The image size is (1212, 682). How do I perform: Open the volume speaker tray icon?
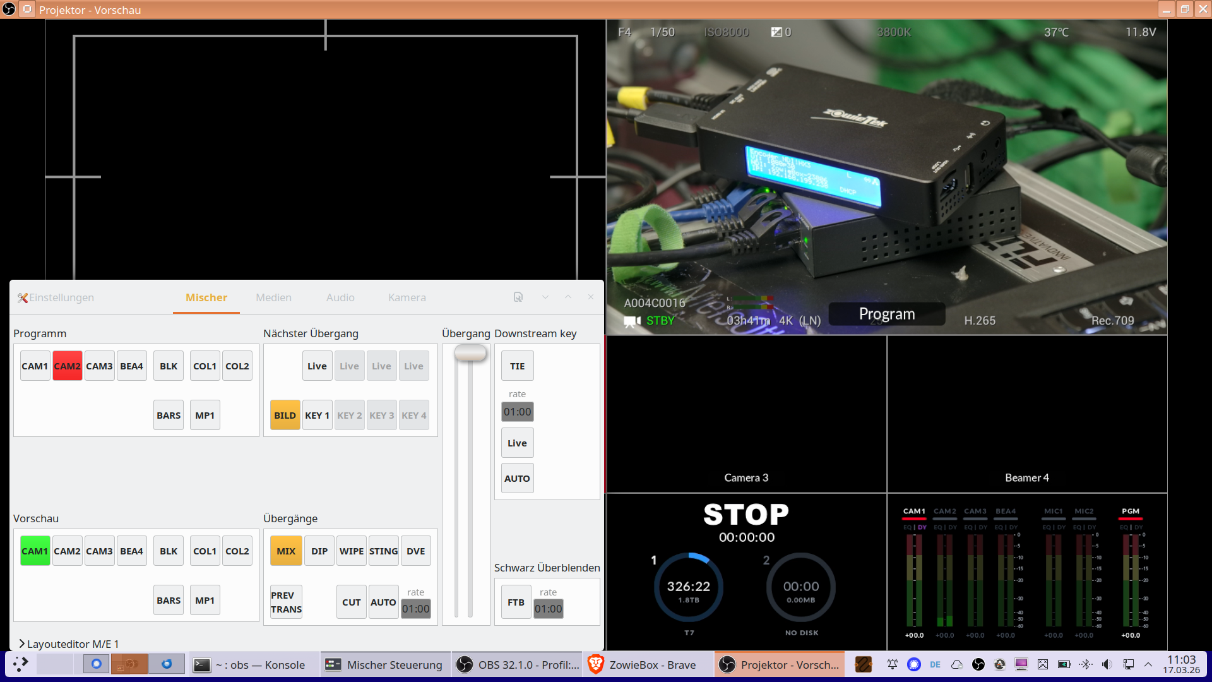1107,664
